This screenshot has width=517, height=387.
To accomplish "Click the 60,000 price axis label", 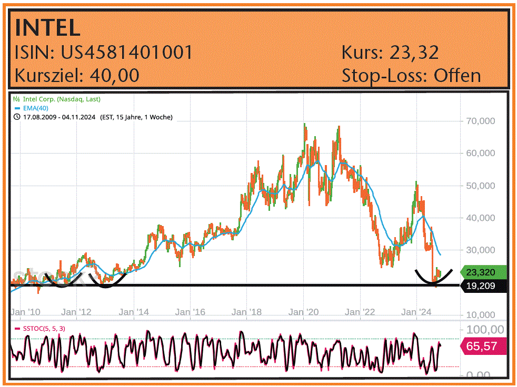I will coord(480,153).
